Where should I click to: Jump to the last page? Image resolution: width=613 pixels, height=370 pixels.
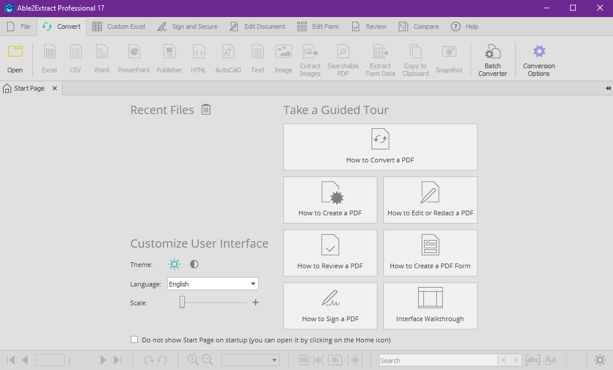pyautogui.click(x=117, y=360)
